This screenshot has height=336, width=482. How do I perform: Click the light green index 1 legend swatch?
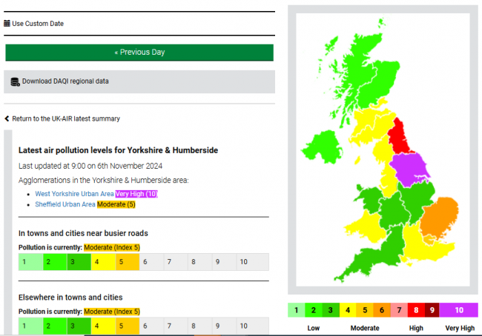(296, 310)
